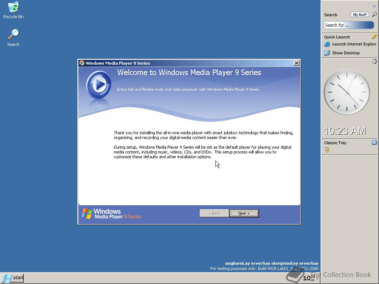
Task: Click the Classic Tray header icon
Action: tap(374, 142)
